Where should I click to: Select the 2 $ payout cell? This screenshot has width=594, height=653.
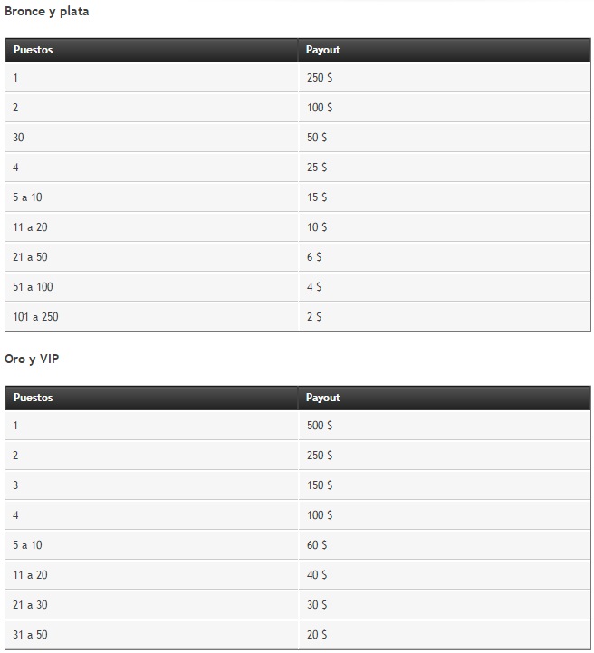click(314, 317)
